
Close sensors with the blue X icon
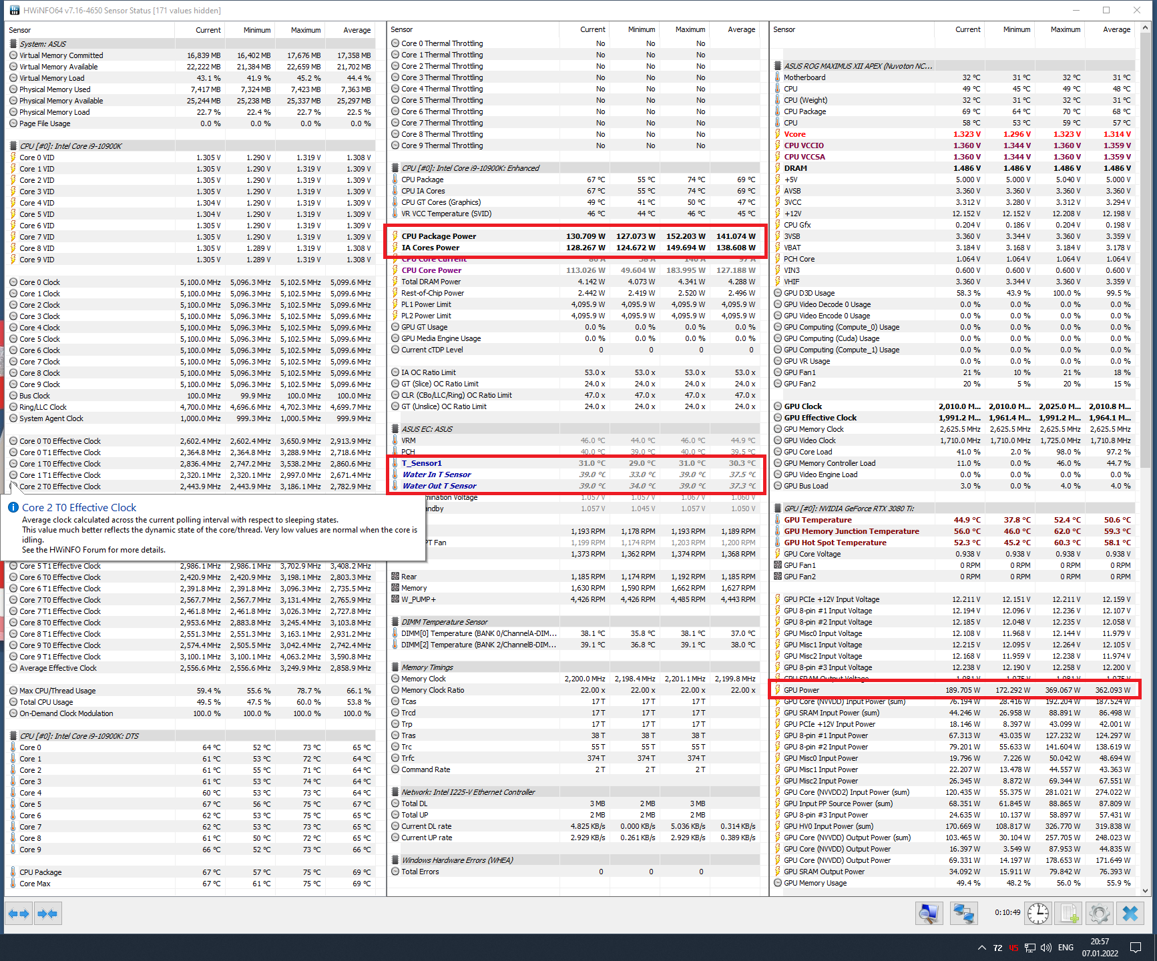[1130, 913]
